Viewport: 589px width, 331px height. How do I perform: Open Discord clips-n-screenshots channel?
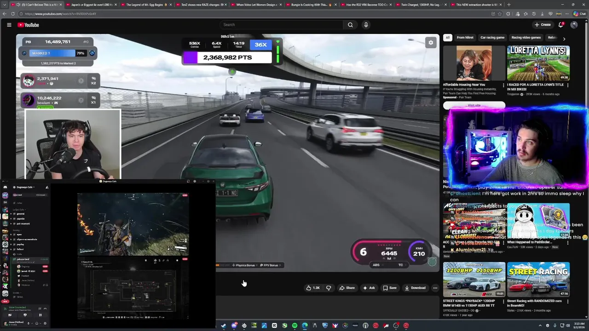(x=27, y=240)
